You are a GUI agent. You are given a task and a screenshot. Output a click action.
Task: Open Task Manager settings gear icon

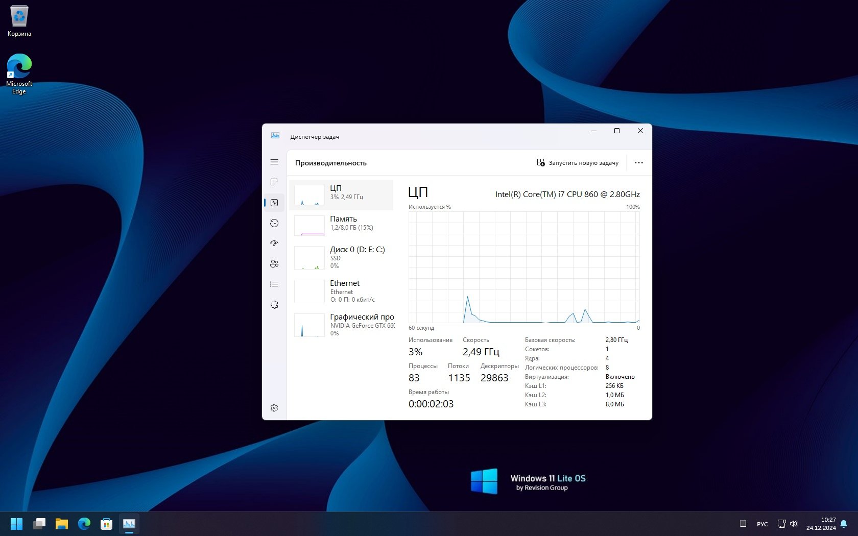pyautogui.click(x=274, y=408)
